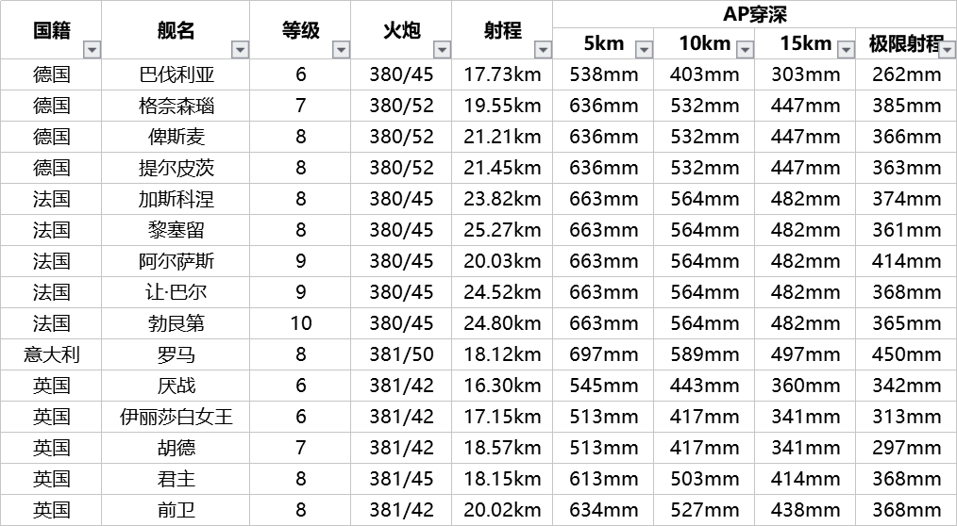Select the 450mm limit range cell
Image resolution: width=957 pixels, height=526 pixels.
click(x=906, y=354)
